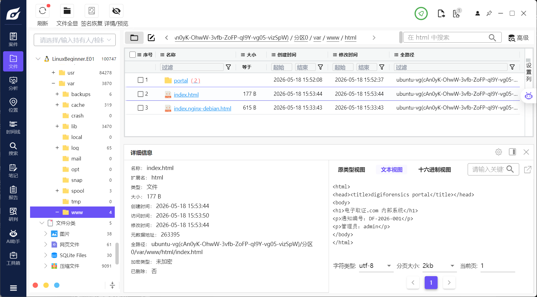Click the collapse tree divider icon
The image size is (537, 297).
click(x=112, y=285)
